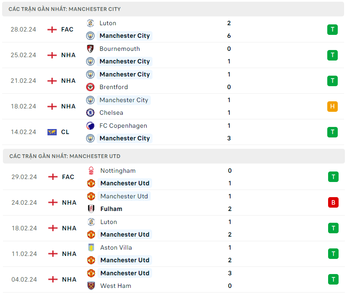Click the Chelsea club crest icon

coord(90,113)
